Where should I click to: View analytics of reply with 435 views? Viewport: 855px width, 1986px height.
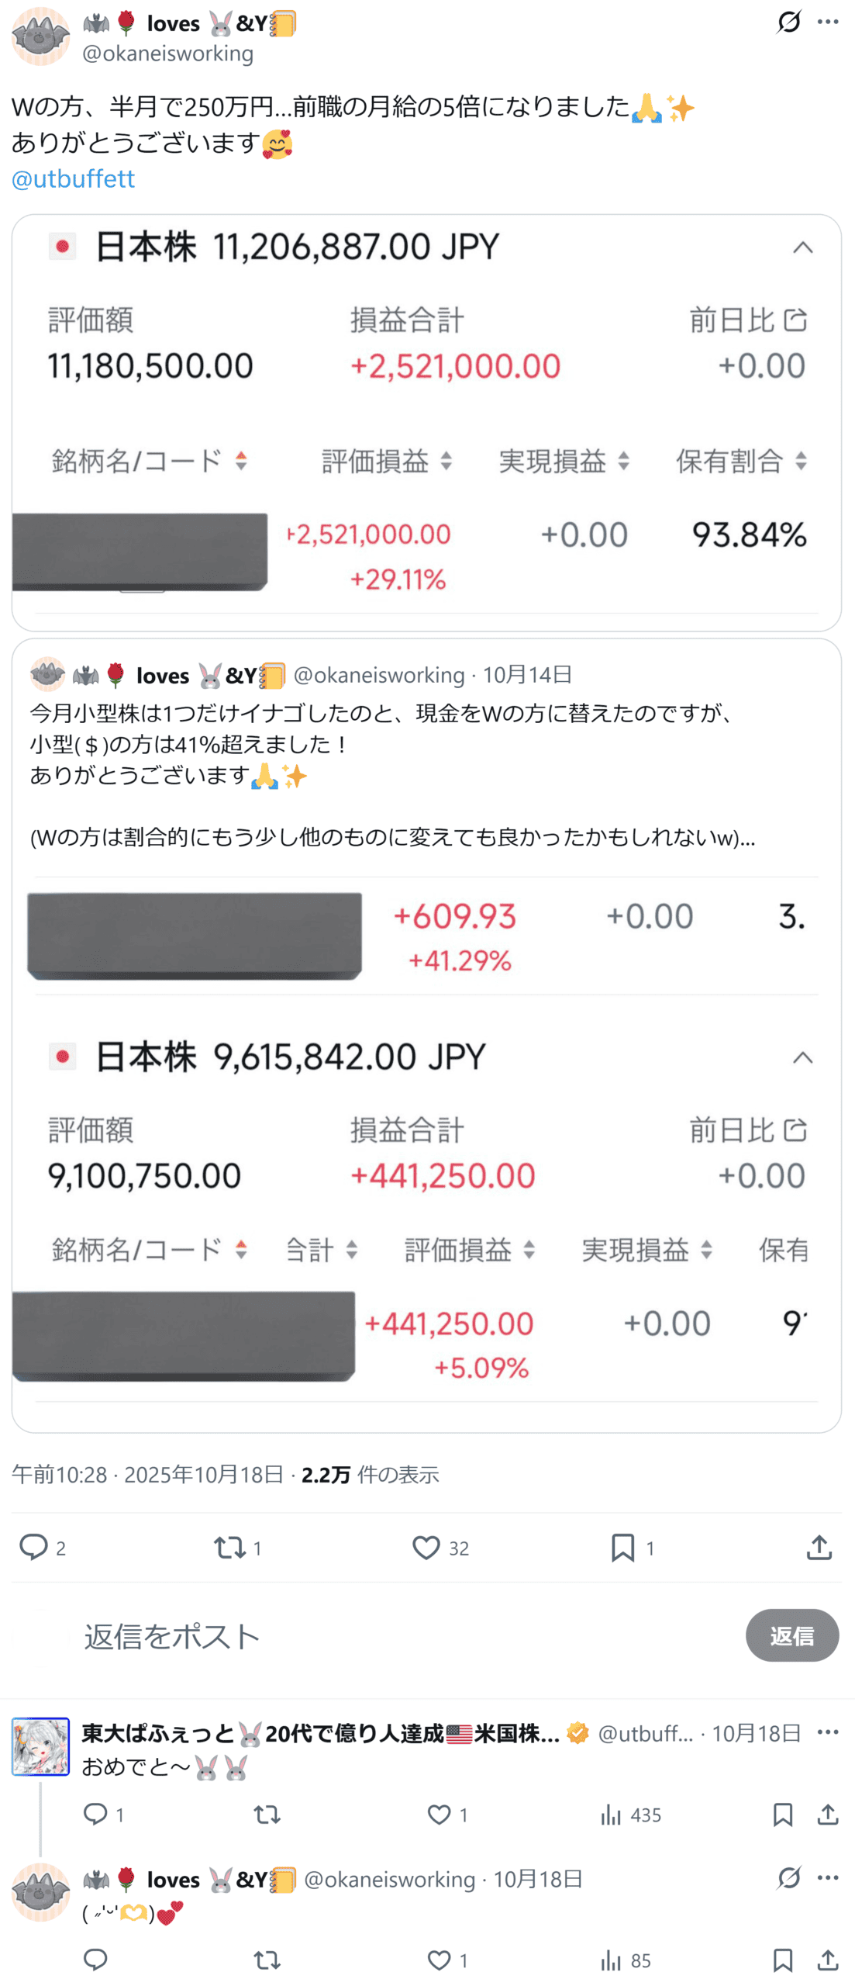(611, 1814)
